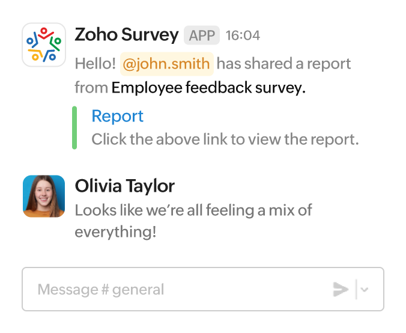The height and width of the screenshot is (333, 406).
Task: Open the Report link
Action: tap(117, 116)
